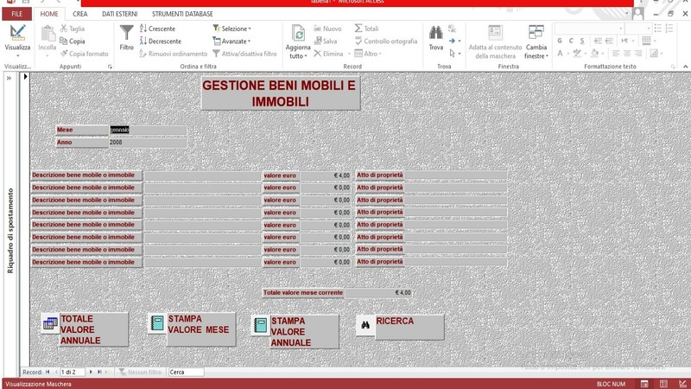Go to last record navigation button
The width and height of the screenshot is (691, 389).
tap(99, 373)
